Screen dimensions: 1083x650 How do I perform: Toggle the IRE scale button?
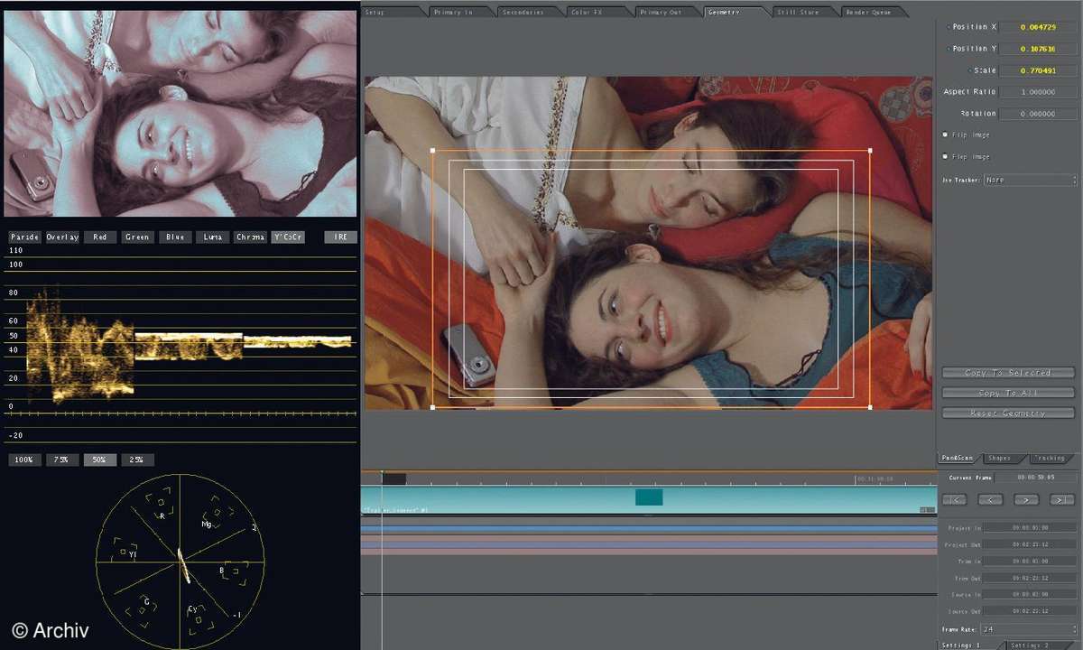pos(340,237)
